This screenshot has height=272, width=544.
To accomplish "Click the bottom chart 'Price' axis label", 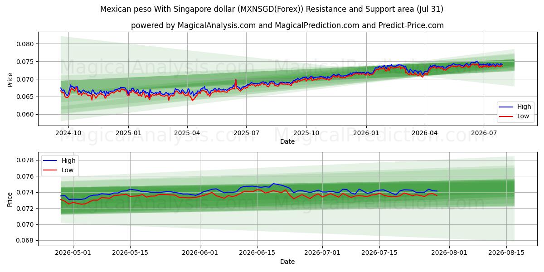I will [x=10, y=199].
